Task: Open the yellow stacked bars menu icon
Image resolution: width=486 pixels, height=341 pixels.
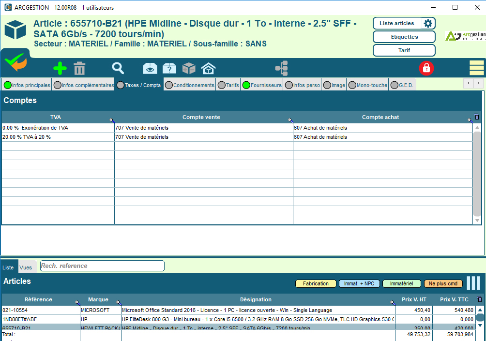Action: (x=476, y=68)
